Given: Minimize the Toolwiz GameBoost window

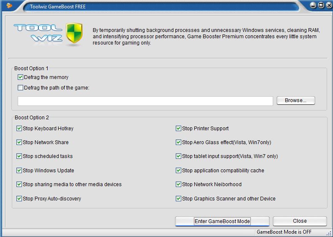Looking at the screenshot, I should tap(313, 5).
